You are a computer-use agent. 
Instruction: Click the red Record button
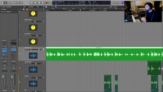[46, 3]
